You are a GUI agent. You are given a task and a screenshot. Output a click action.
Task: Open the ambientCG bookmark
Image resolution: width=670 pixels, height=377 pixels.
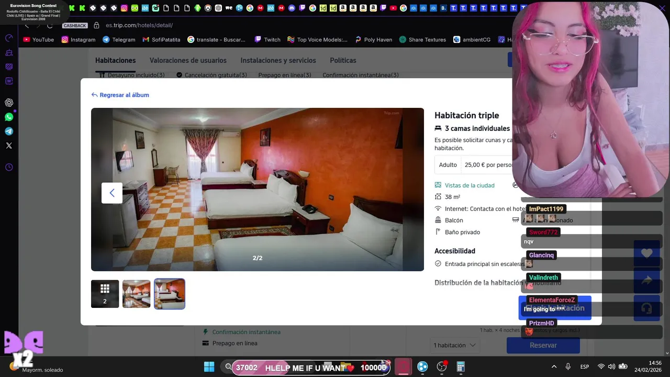click(x=472, y=39)
